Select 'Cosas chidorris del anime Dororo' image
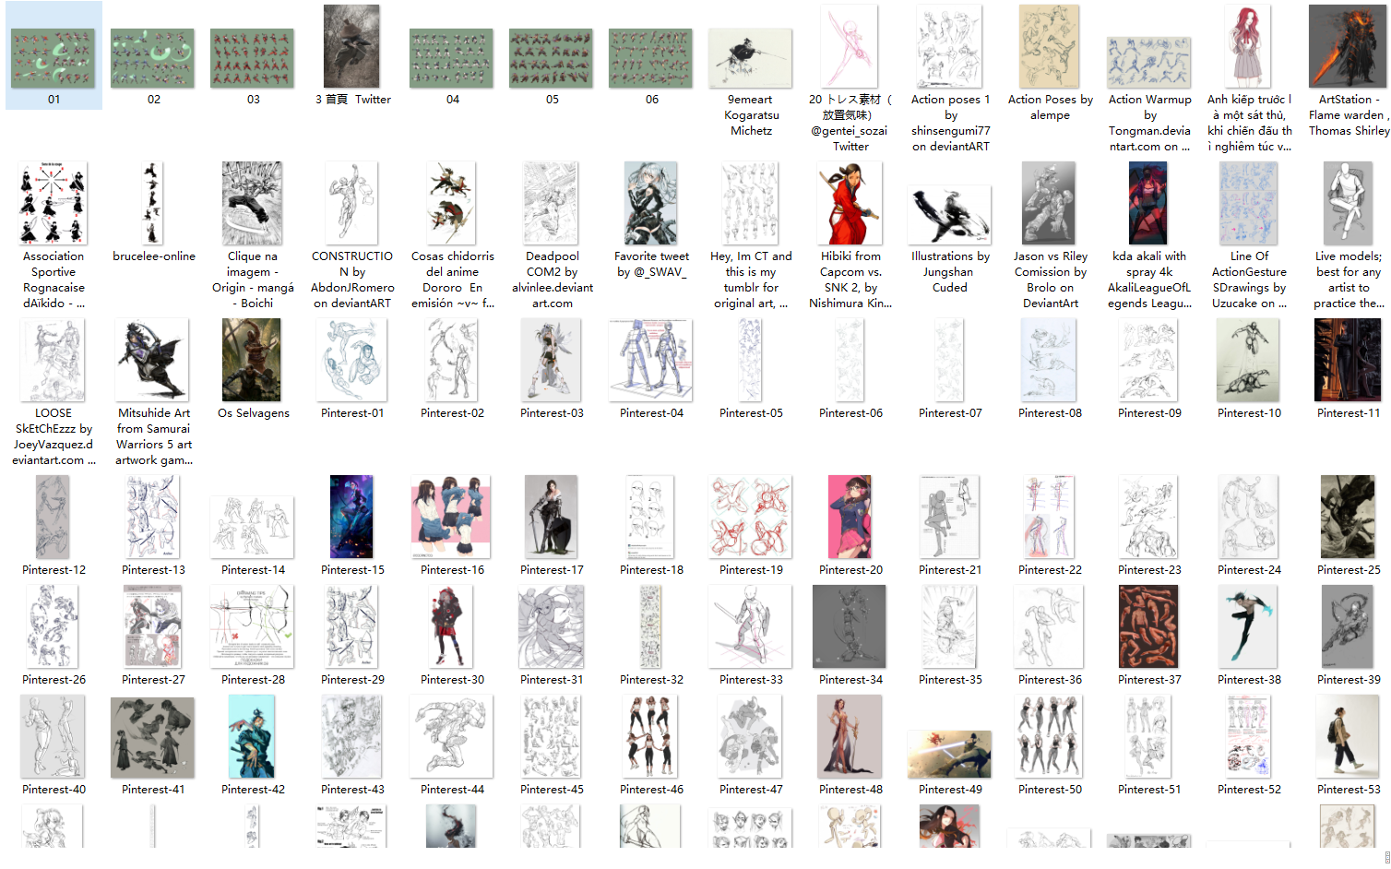 tap(452, 203)
